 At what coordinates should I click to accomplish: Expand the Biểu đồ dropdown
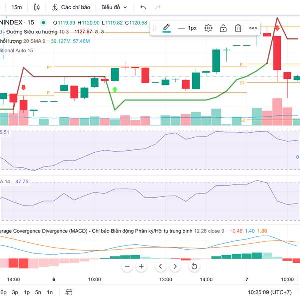pyautogui.click(x=114, y=7)
